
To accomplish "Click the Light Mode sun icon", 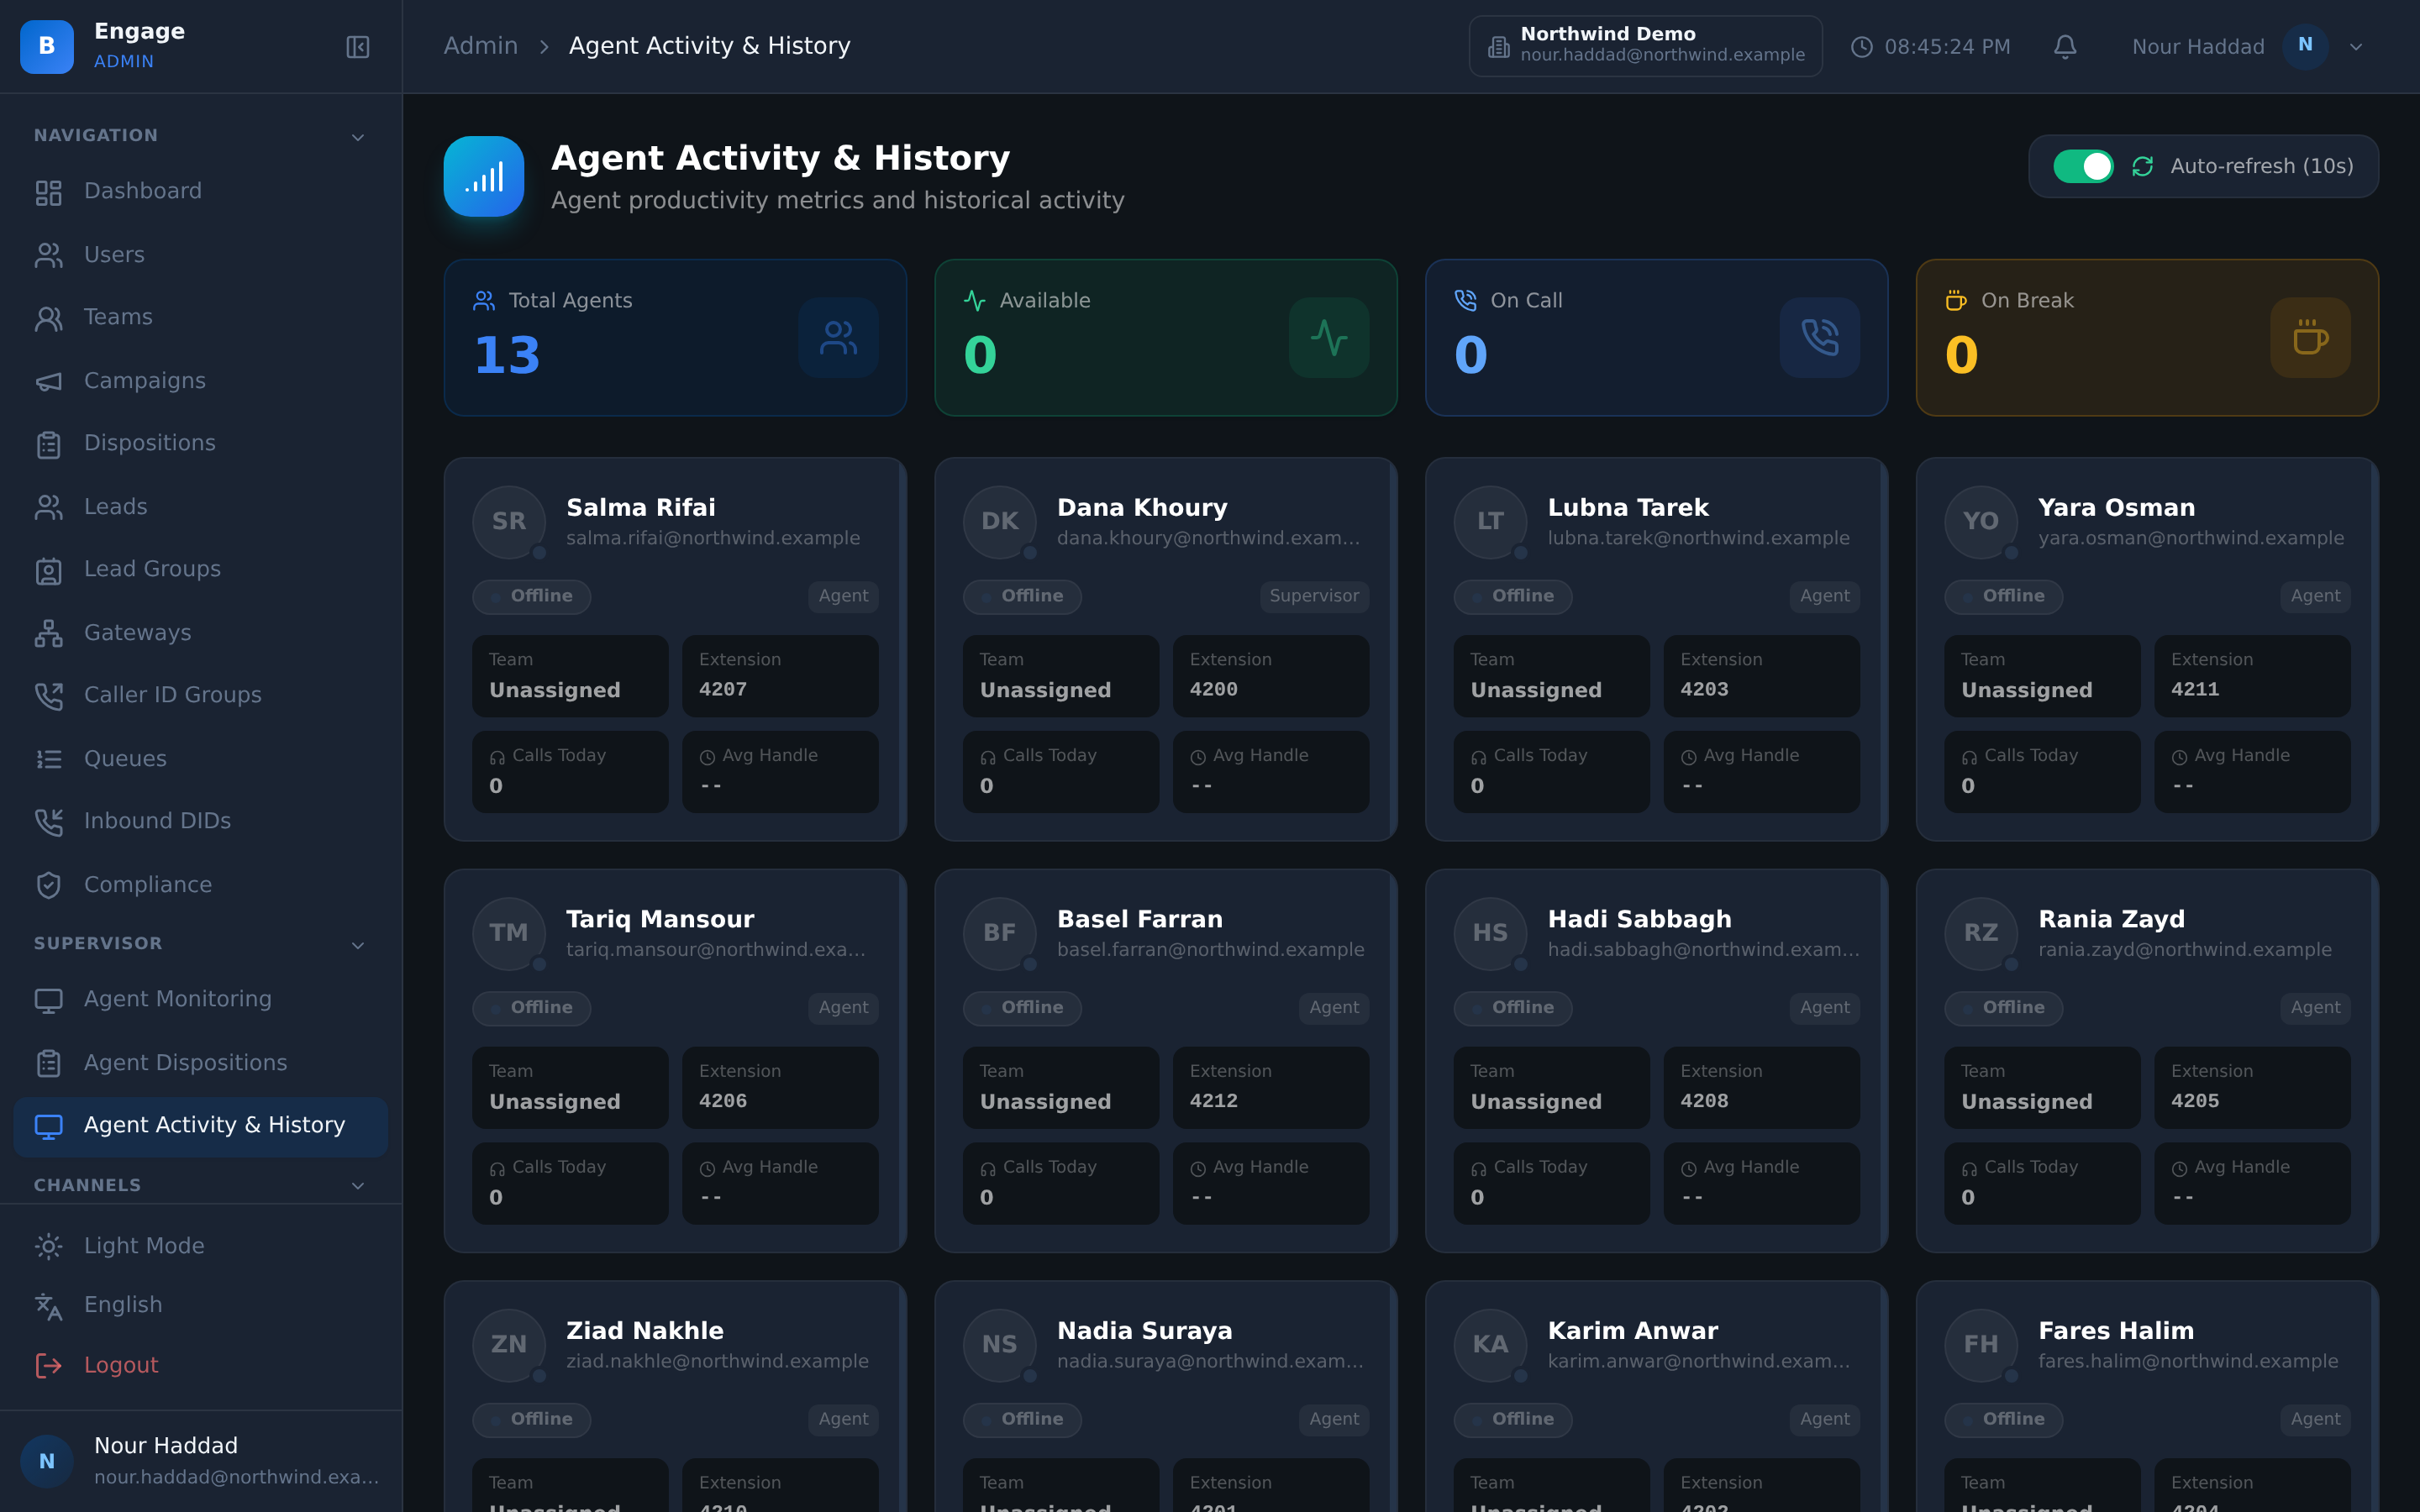I will (x=49, y=1246).
